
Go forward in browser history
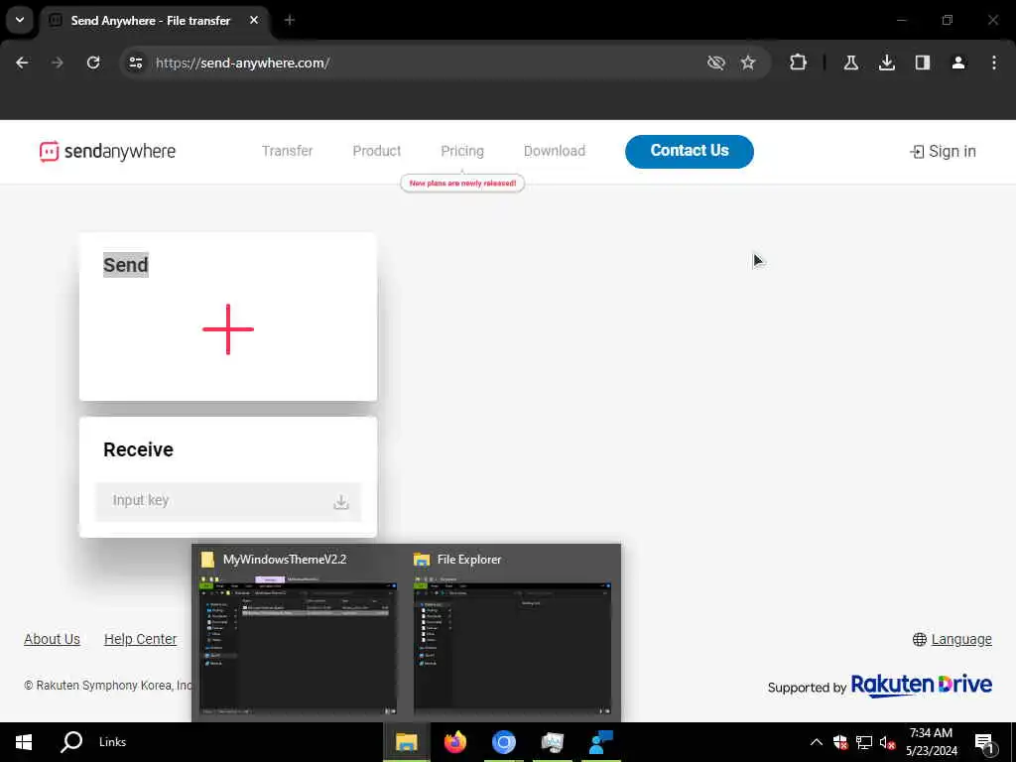[x=57, y=63]
